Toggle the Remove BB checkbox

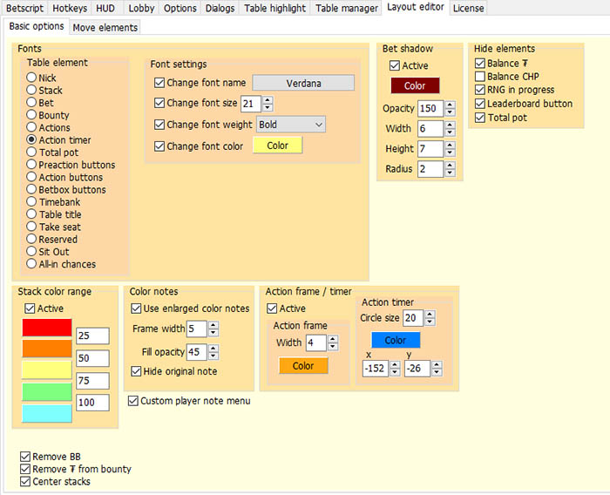(x=25, y=457)
